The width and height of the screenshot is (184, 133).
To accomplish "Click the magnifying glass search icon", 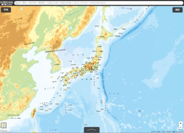I will point(16,3).
